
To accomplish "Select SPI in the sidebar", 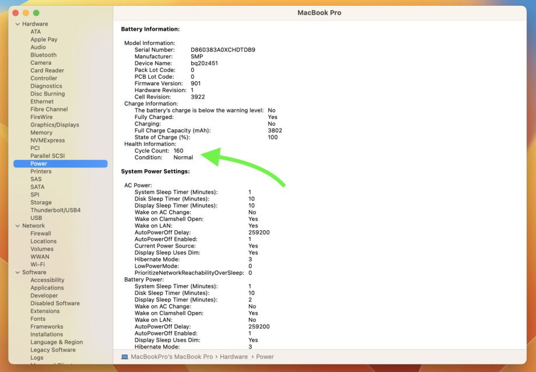I will (x=35, y=195).
